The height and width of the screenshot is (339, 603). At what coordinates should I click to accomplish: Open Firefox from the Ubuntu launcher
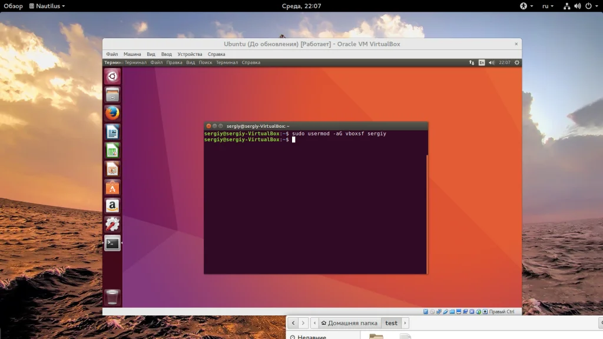coord(112,112)
